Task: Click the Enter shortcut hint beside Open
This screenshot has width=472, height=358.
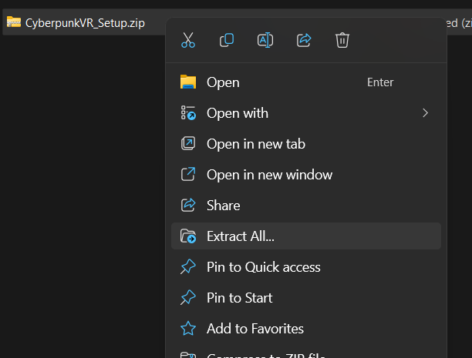Action: click(x=380, y=82)
